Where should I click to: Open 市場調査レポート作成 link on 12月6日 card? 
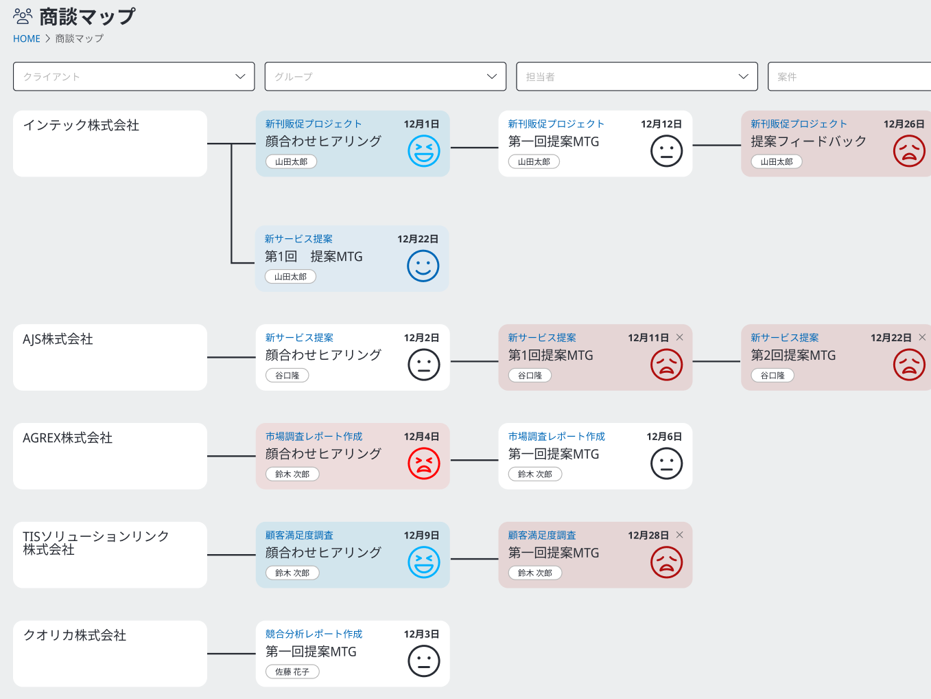click(x=556, y=437)
